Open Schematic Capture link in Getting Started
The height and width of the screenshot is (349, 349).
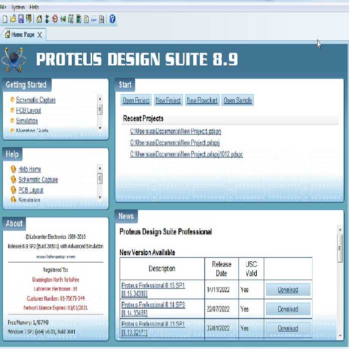(35, 100)
